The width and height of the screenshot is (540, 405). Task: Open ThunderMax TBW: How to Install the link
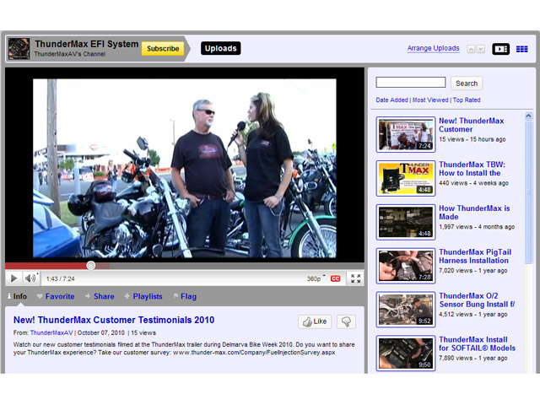472,169
